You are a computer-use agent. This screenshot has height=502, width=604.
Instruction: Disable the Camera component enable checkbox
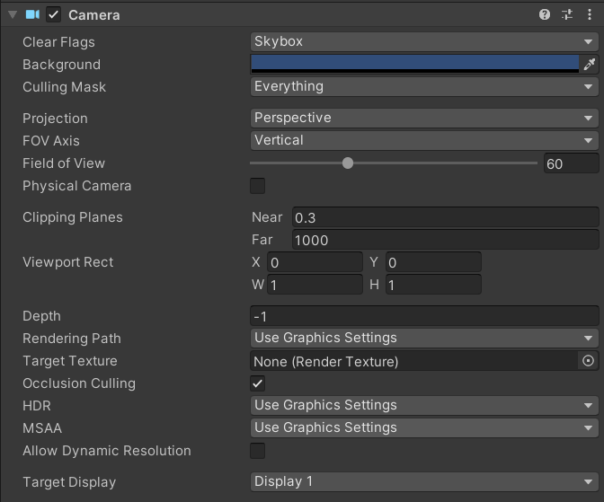coord(54,14)
